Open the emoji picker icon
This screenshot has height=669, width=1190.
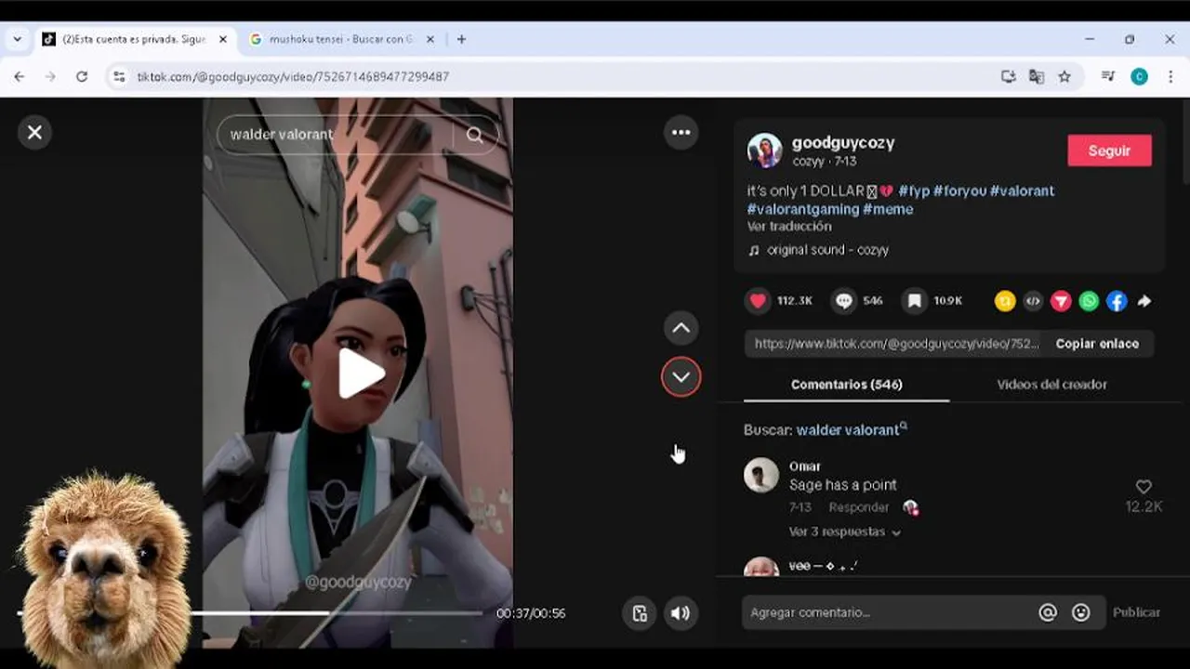[x=1080, y=613]
